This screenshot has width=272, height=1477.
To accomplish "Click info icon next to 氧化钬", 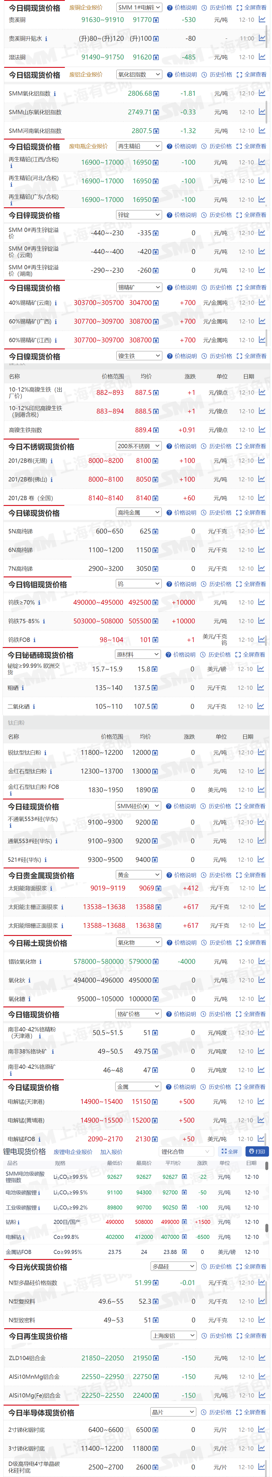I will (29, 980).
